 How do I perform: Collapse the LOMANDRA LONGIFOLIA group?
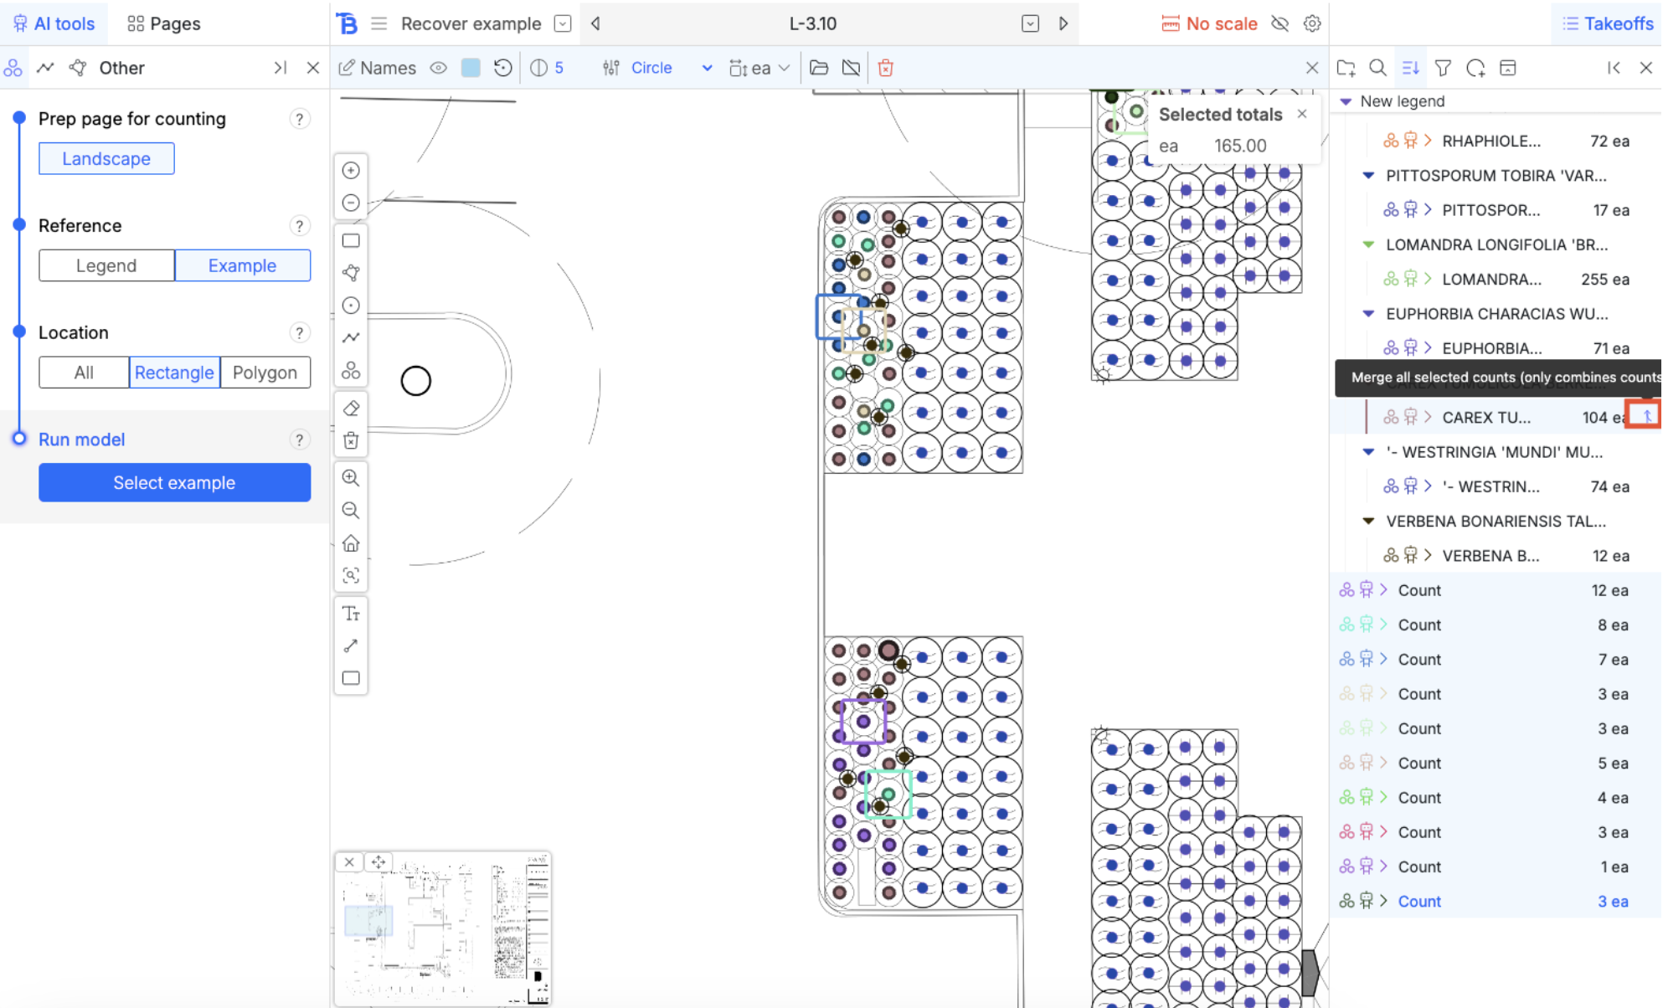(x=1368, y=244)
